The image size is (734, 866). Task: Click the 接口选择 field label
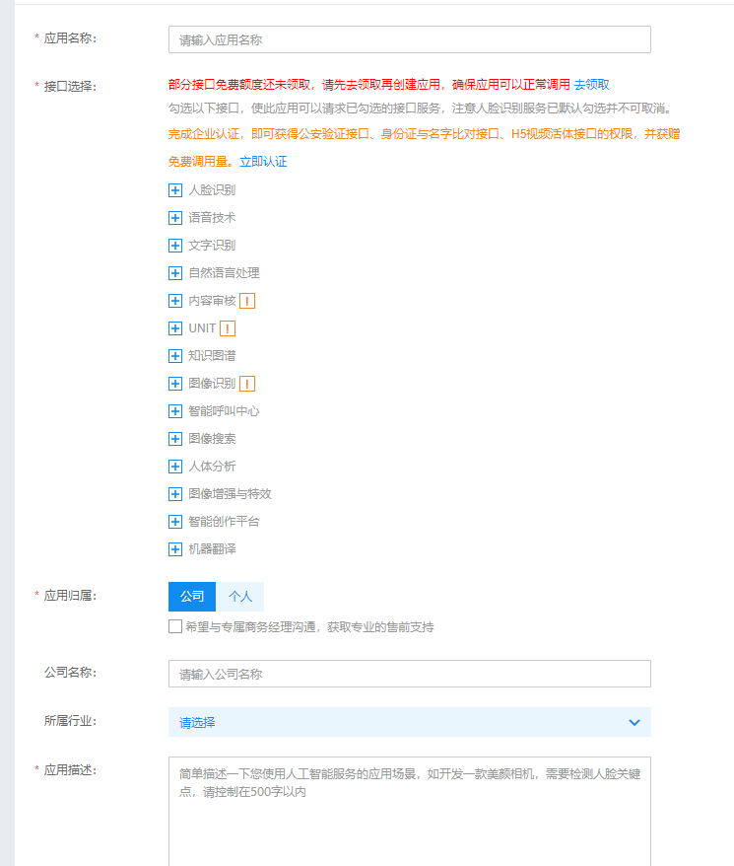point(70,87)
